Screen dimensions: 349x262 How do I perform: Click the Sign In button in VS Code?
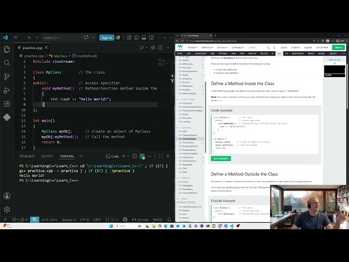[107, 38]
